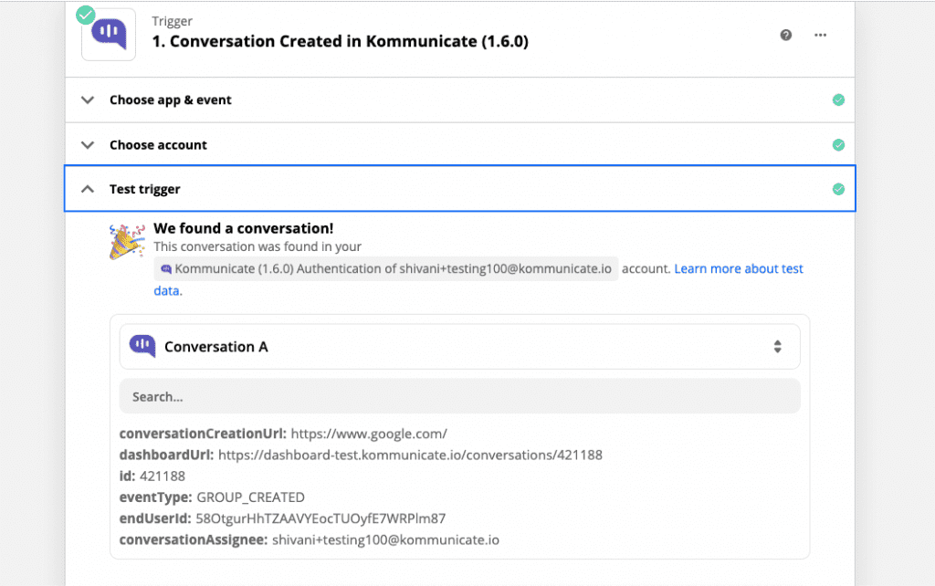Click eventType GROUP_CREATED value

coord(250,497)
